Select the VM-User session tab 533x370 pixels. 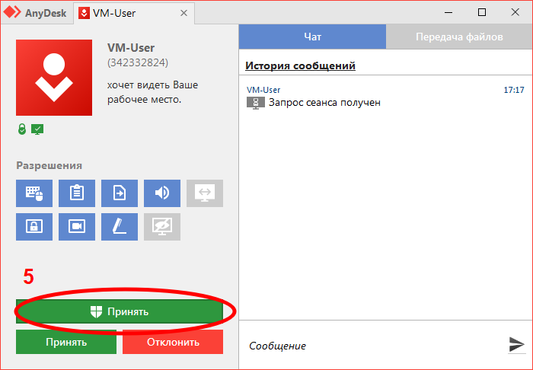point(134,13)
